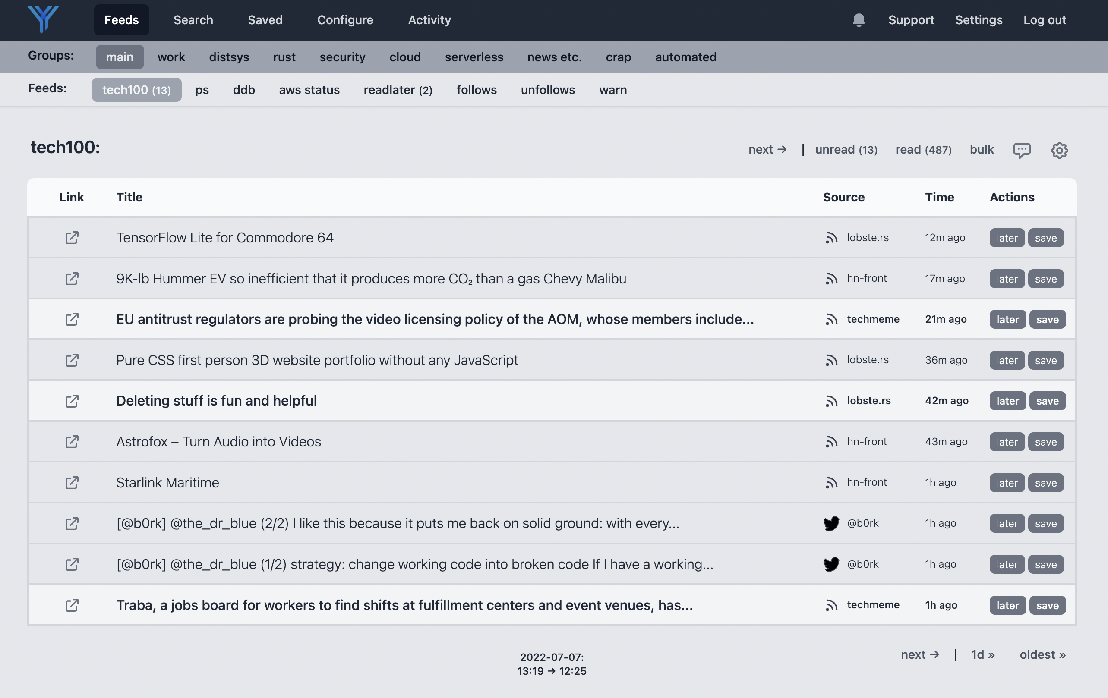This screenshot has height=698, width=1108.
Task: Click RSS icon in EU antitrust row
Action: [831, 319]
